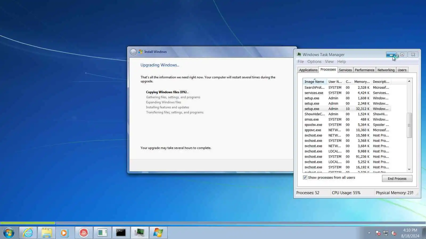Open the File menu in Task Manager
The width and height of the screenshot is (426, 239).
tap(301, 62)
